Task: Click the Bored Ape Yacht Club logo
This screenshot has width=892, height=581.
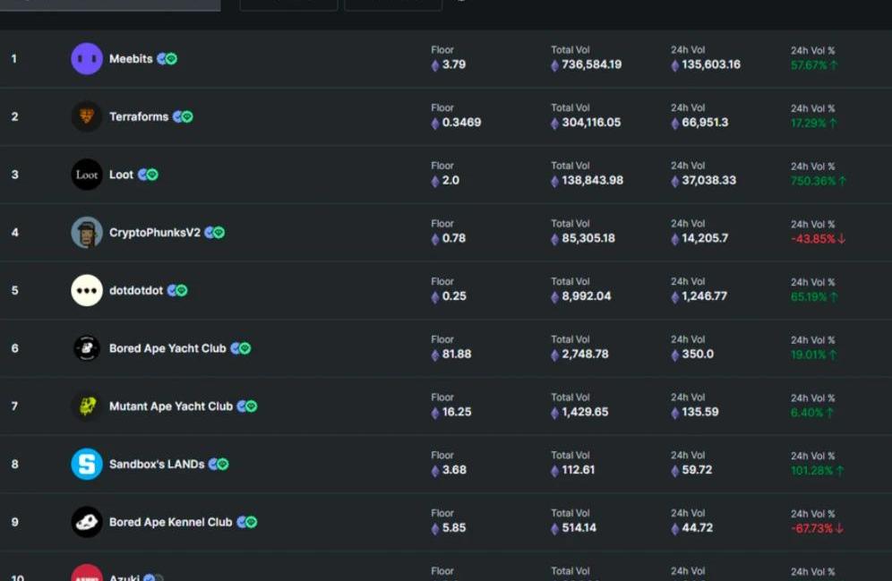Action: 87,348
